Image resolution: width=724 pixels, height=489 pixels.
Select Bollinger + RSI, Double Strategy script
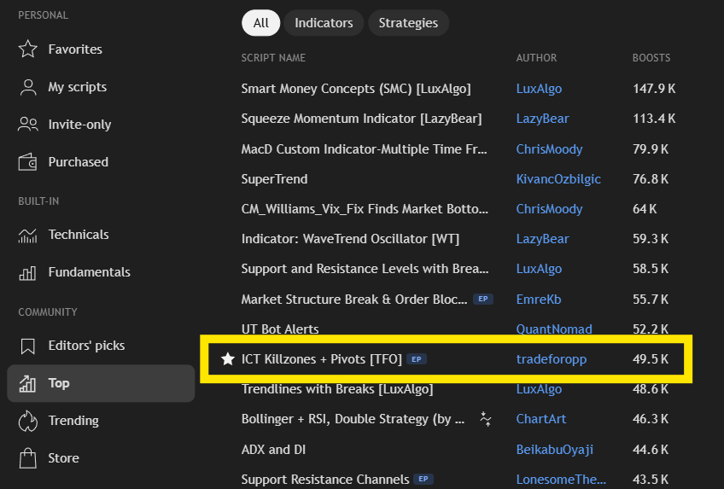click(x=353, y=419)
